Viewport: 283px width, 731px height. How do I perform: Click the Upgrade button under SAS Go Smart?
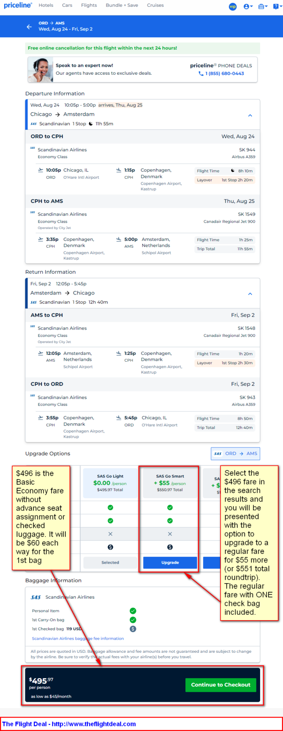pos(170,562)
